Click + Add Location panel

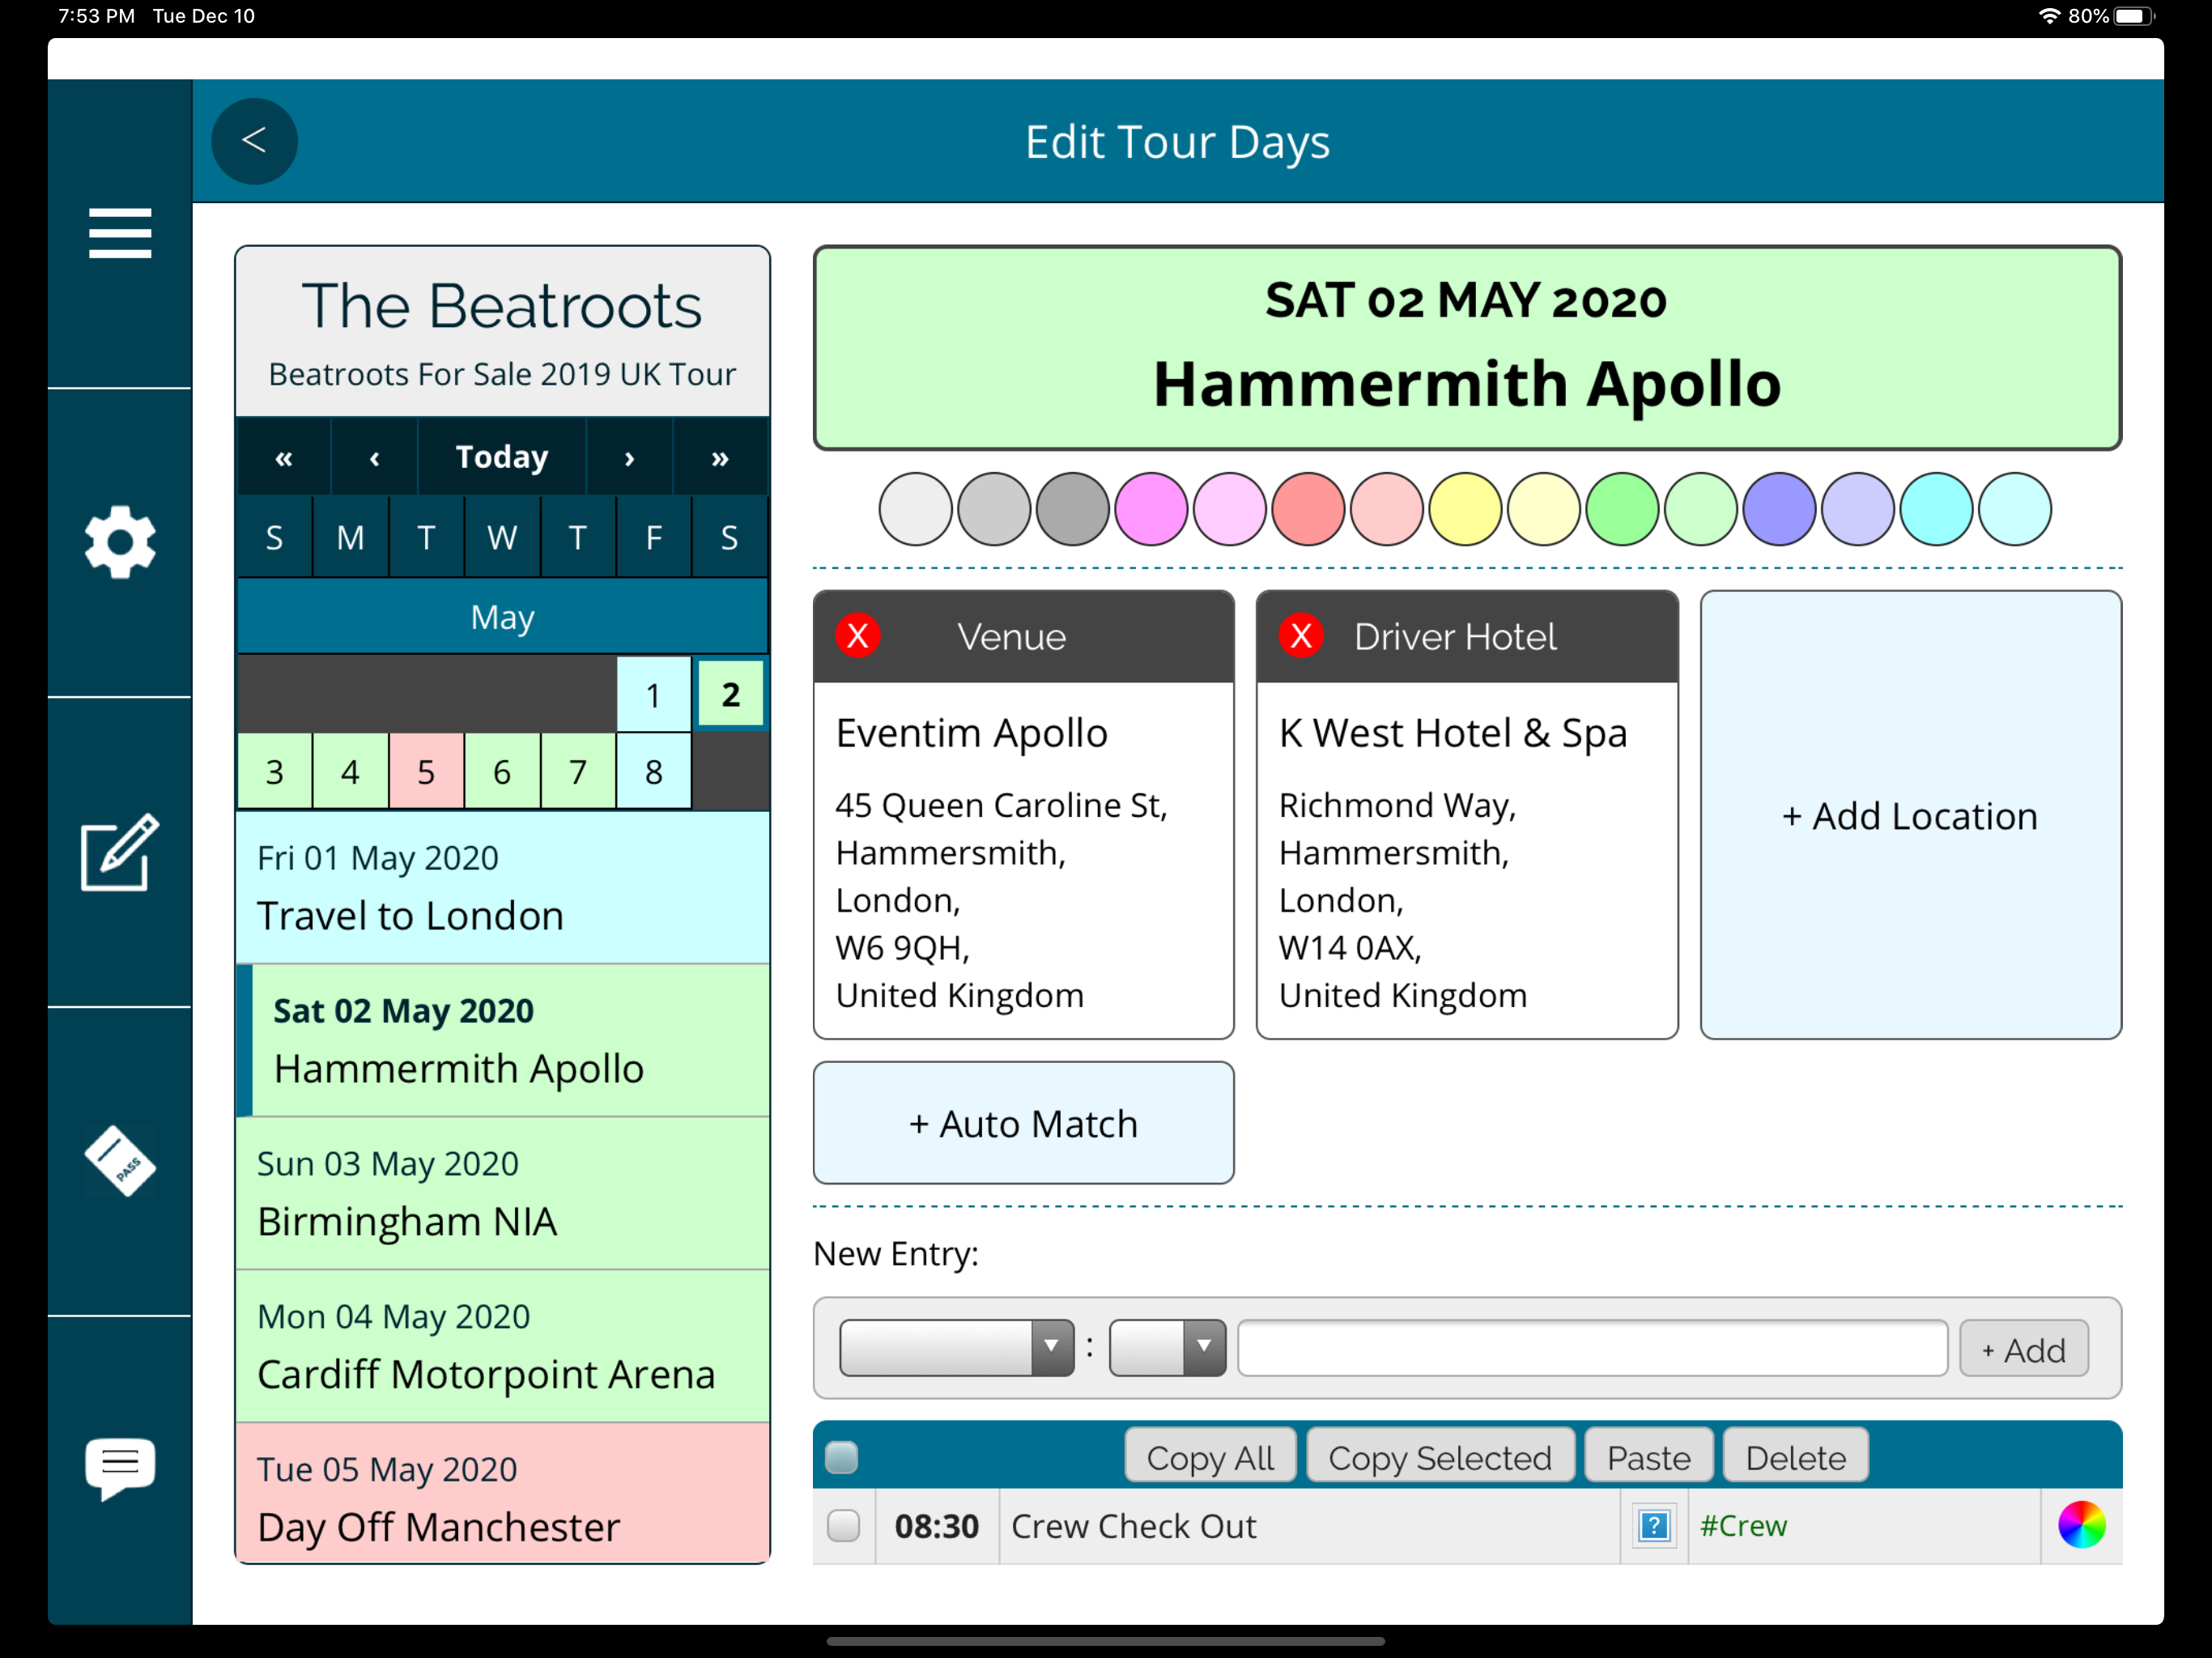[x=1910, y=815]
